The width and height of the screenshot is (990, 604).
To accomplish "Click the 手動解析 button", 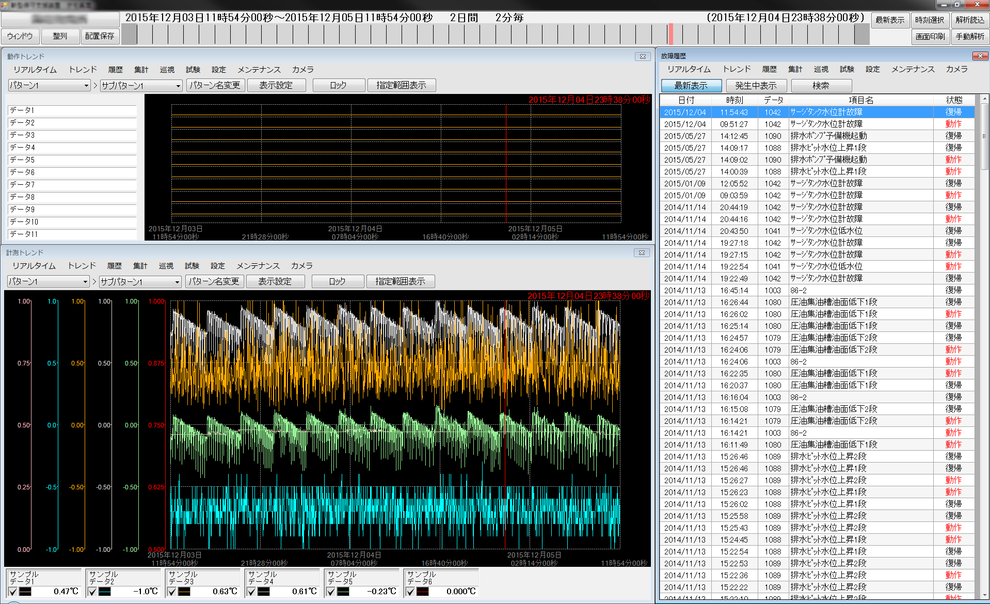I will pyautogui.click(x=970, y=37).
